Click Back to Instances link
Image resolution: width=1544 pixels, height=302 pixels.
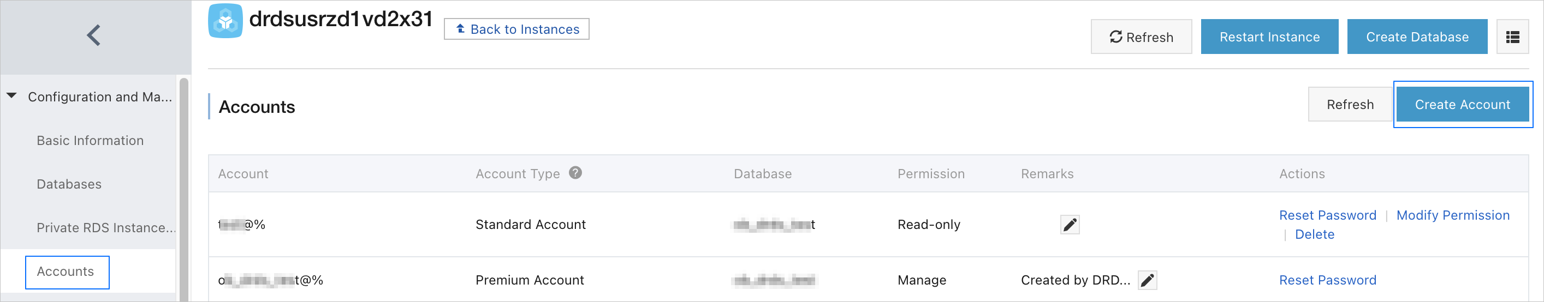(x=516, y=29)
